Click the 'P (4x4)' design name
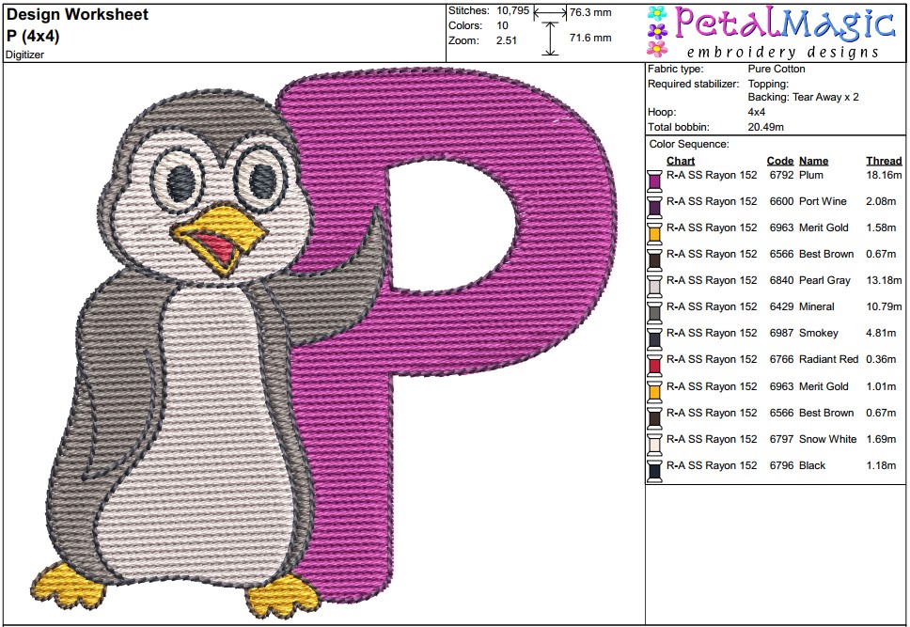910x627 pixels. (33, 36)
